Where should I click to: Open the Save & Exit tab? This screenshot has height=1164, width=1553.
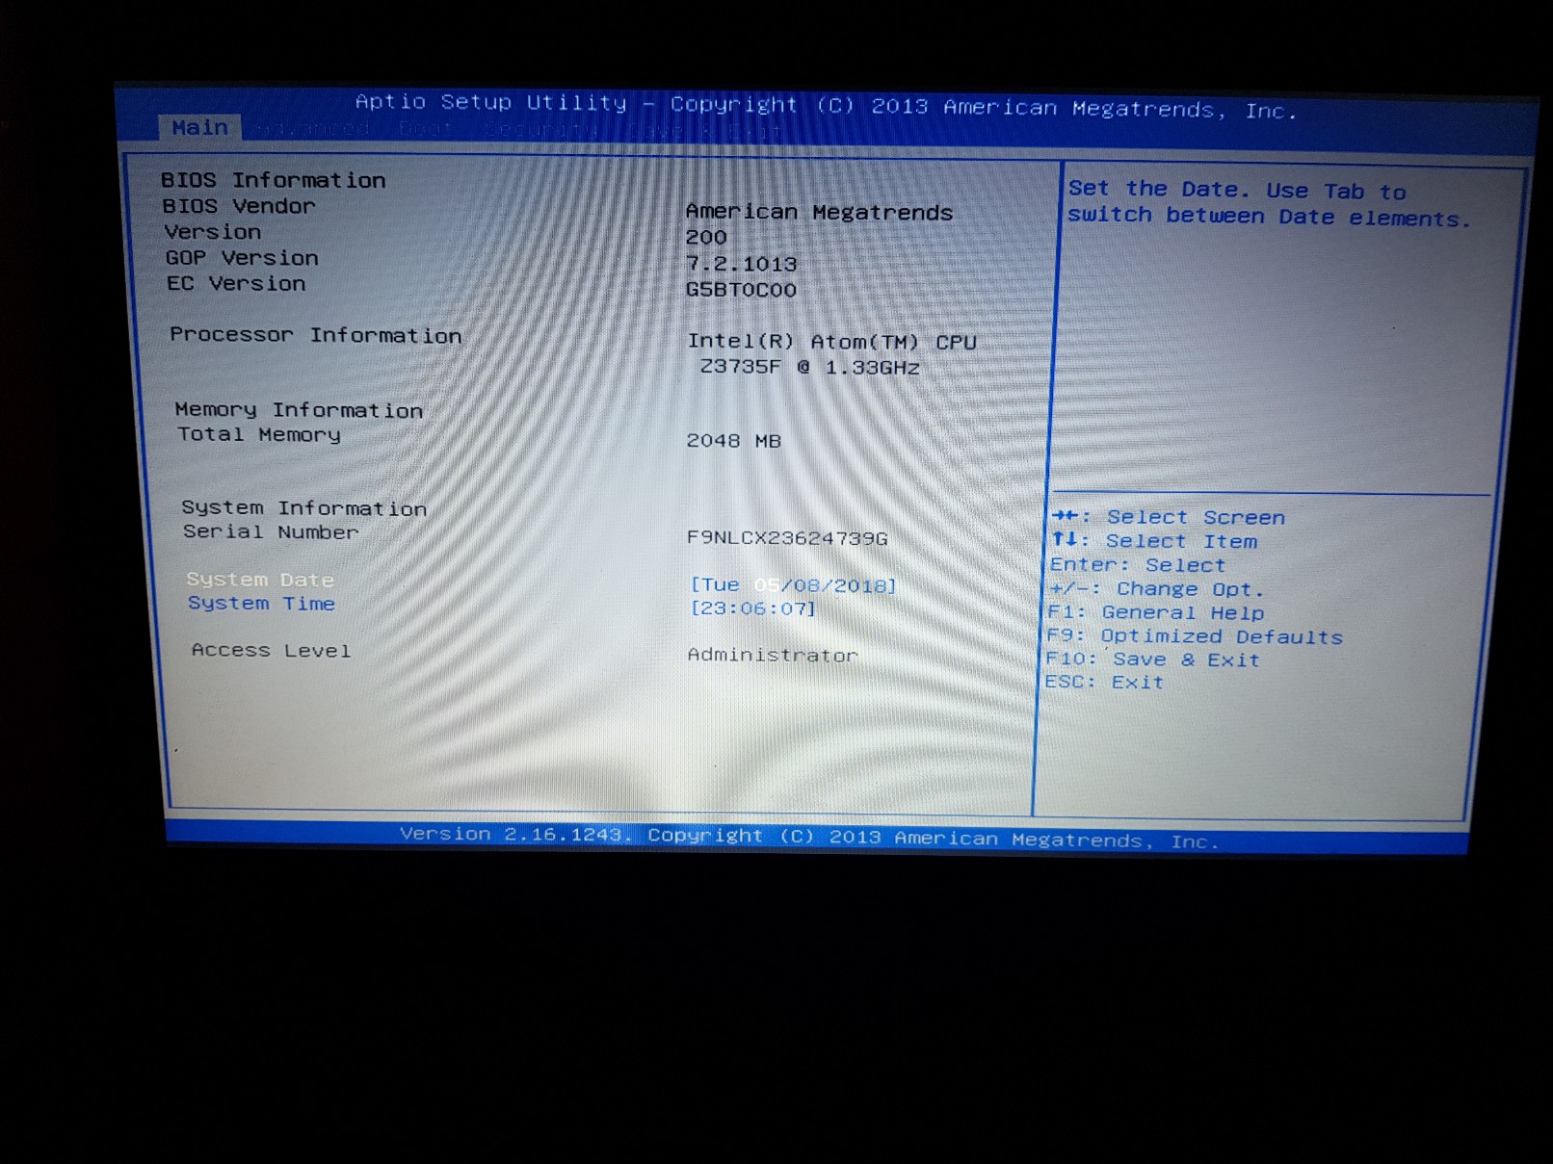click(707, 132)
